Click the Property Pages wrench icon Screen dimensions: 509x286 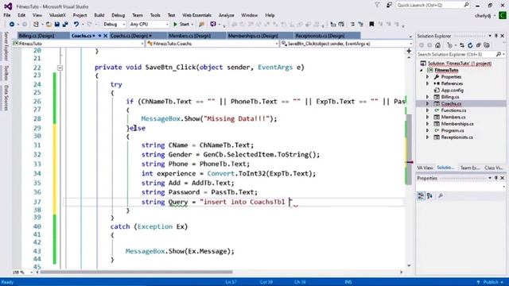(441, 196)
